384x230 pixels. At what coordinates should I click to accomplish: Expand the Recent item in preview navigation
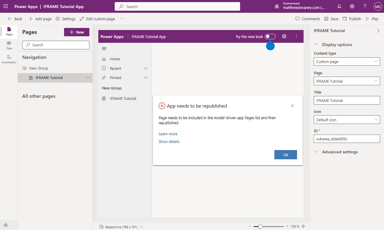tap(145, 68)
